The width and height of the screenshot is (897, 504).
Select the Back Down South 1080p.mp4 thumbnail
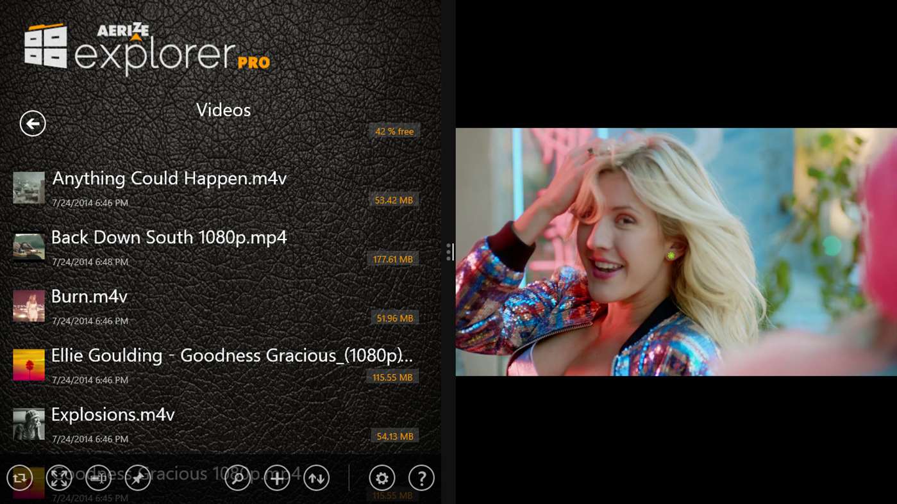point(29,247)
